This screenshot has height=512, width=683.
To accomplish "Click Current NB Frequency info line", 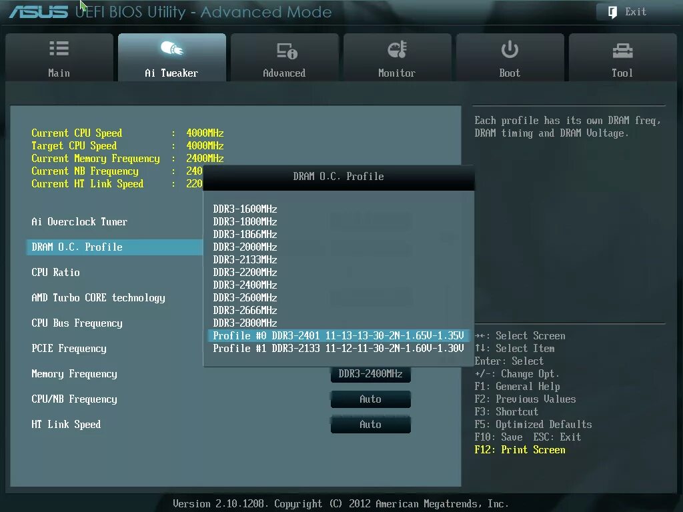I will click(117, 171).
